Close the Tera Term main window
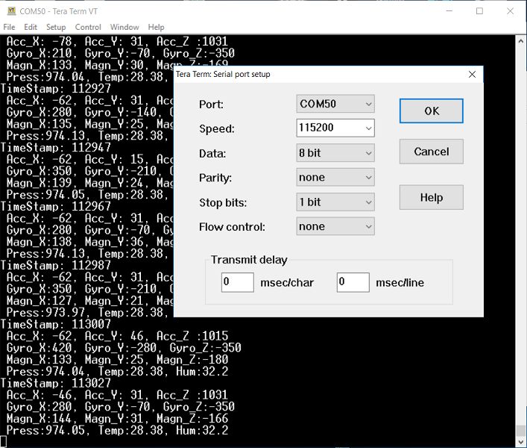Viewport: 527px width, 448px height. (510, 11)
